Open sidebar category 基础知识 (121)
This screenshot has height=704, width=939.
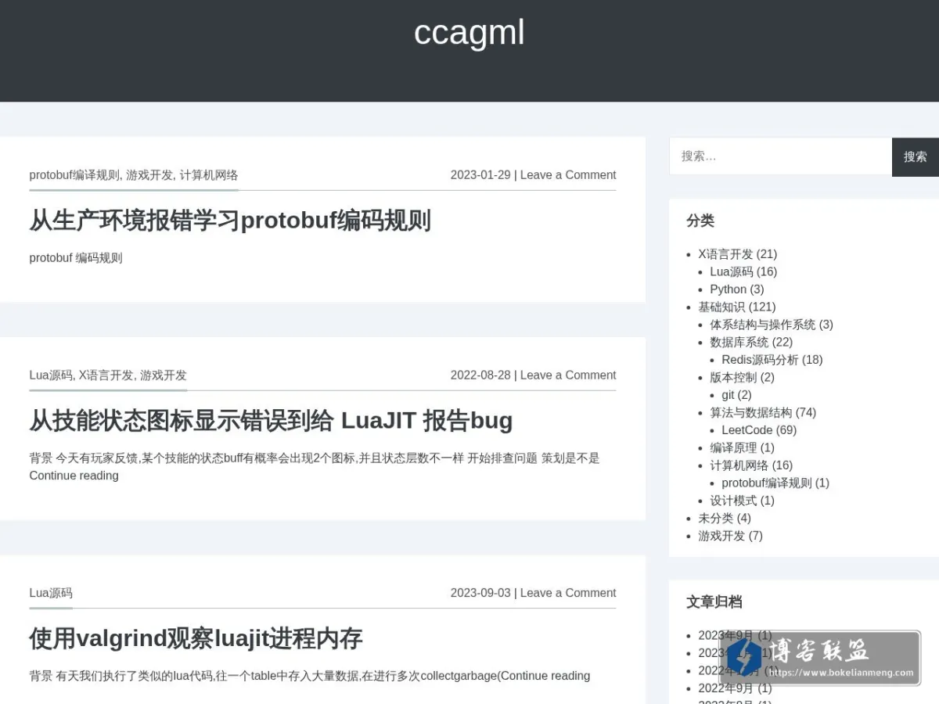click(x=721, y=307)
